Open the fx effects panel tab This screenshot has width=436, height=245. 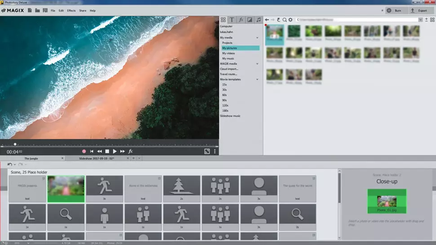(x=241, y=20)
